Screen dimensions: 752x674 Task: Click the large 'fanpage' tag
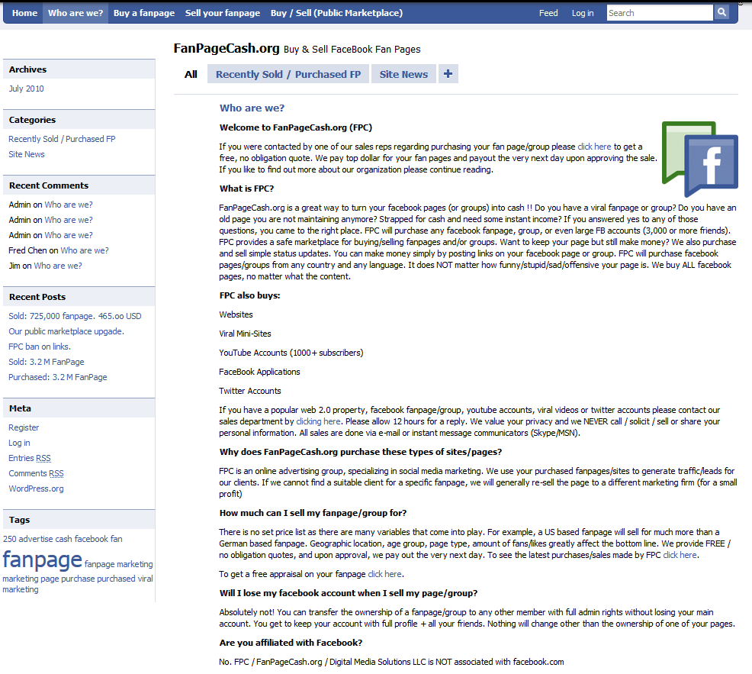click(42, 560)
